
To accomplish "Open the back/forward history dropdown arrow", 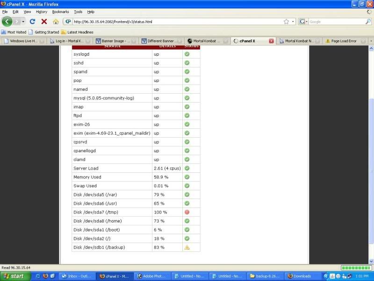I will tap(23, 22).
